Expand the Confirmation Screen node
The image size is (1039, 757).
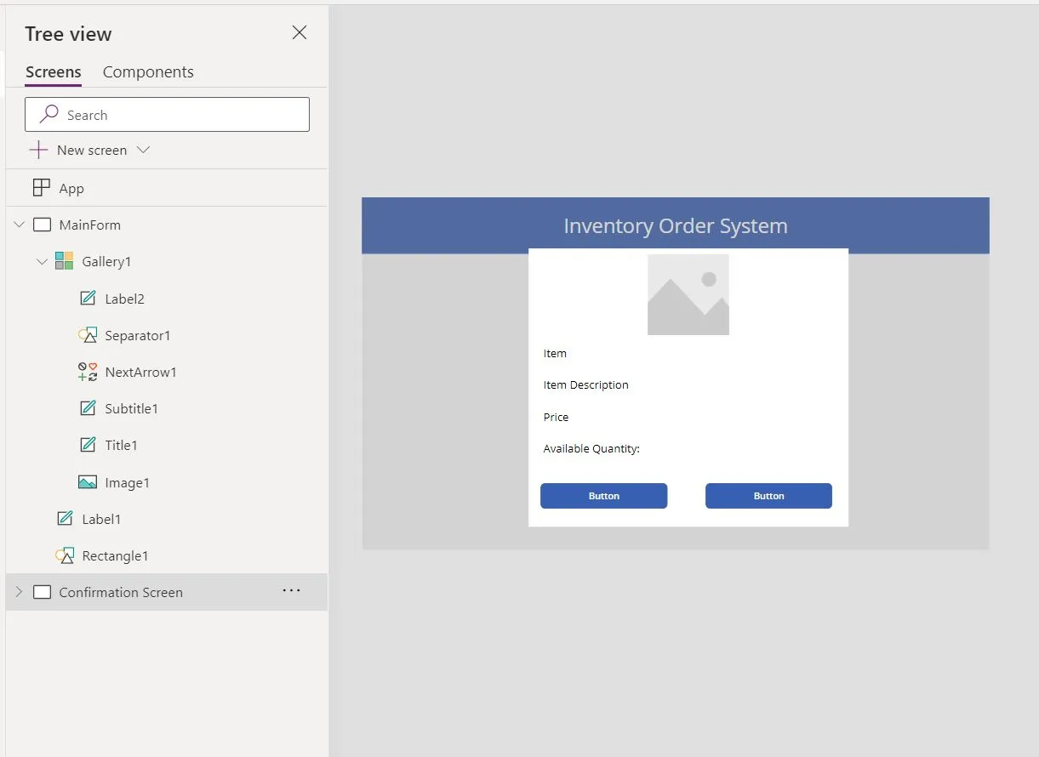point(19,591)
